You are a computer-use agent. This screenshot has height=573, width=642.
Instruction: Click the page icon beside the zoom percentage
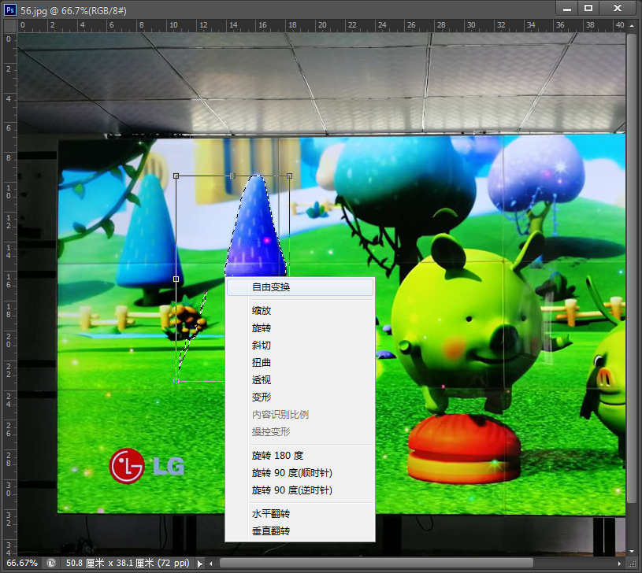click(x=51, y=563)
